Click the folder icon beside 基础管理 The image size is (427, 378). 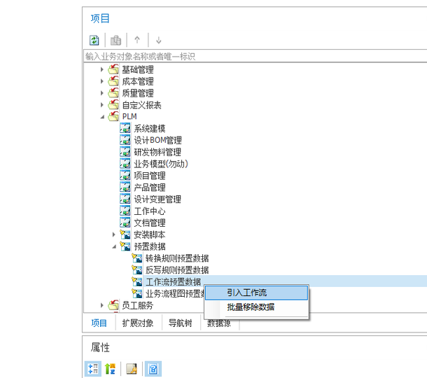coord(113,69)
